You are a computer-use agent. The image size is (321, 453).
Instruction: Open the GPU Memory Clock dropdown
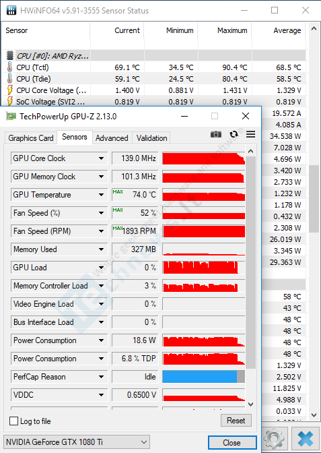(101, 177)
